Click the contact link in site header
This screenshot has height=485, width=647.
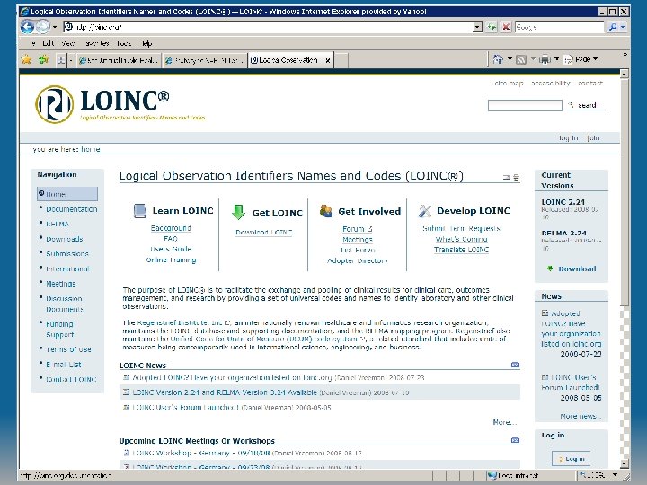[590, 84]
